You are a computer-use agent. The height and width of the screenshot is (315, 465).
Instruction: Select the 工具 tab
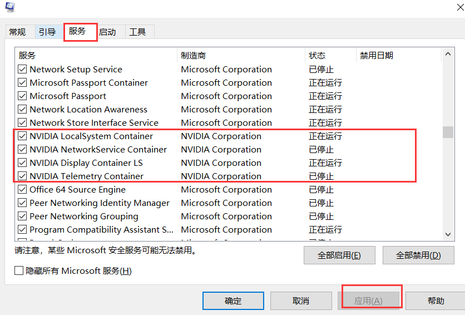(137, 32)
